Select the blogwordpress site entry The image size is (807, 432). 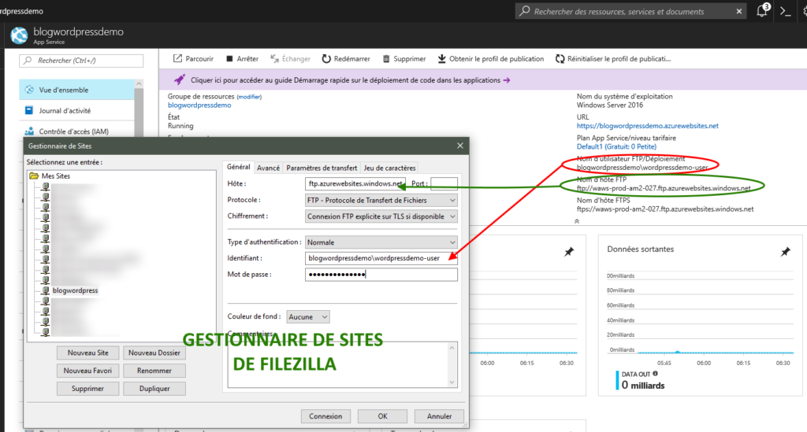point(75,290)
